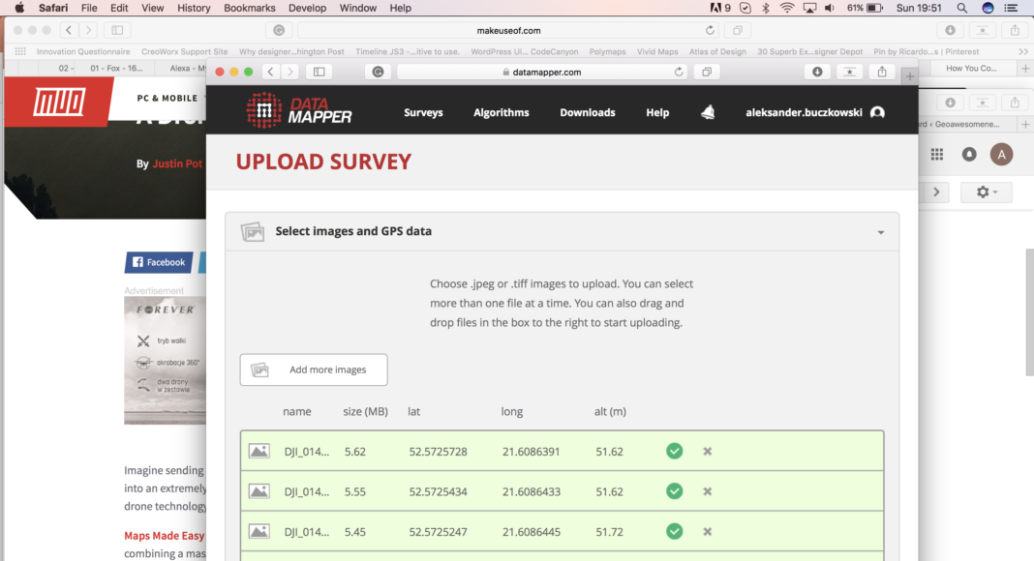
Task: Click the download icon in front Safari toolbar
Action: 817,72
